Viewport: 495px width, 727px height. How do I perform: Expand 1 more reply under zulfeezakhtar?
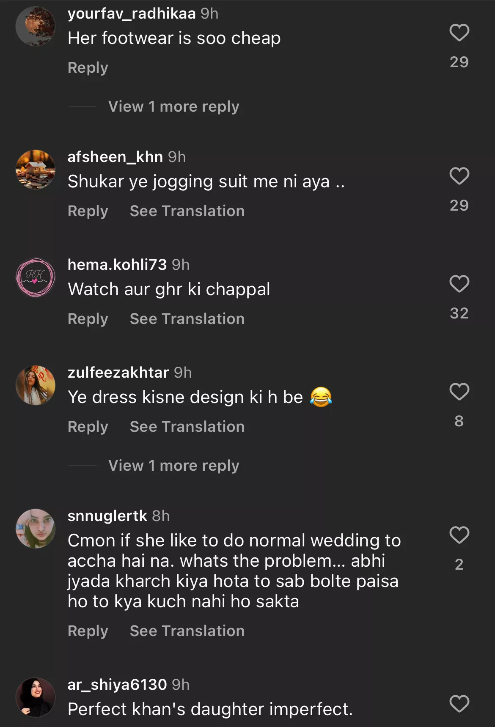pos(173,466)
